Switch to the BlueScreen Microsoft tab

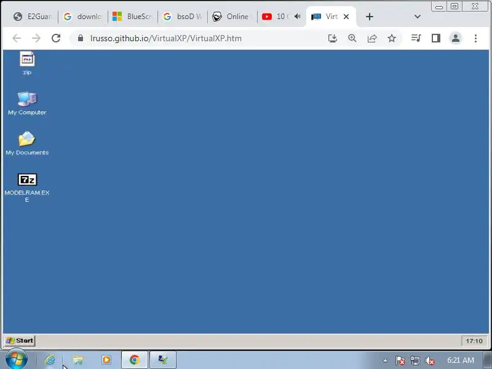(x=132, y=17)
